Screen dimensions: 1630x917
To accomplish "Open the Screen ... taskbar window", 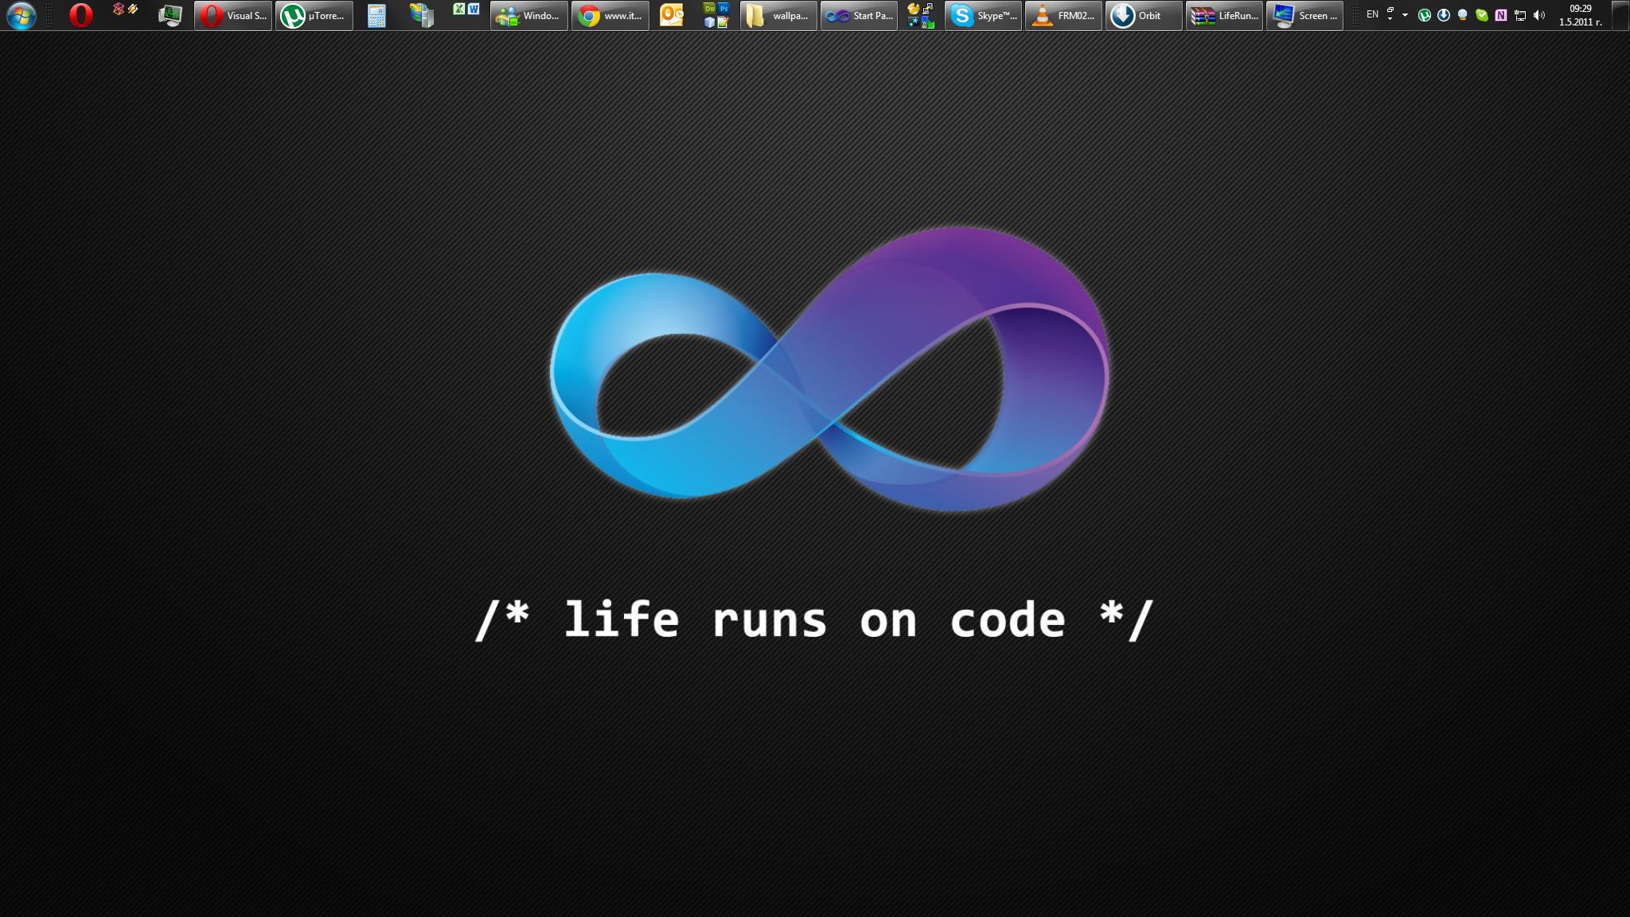I will click(x=1304, y=15).
